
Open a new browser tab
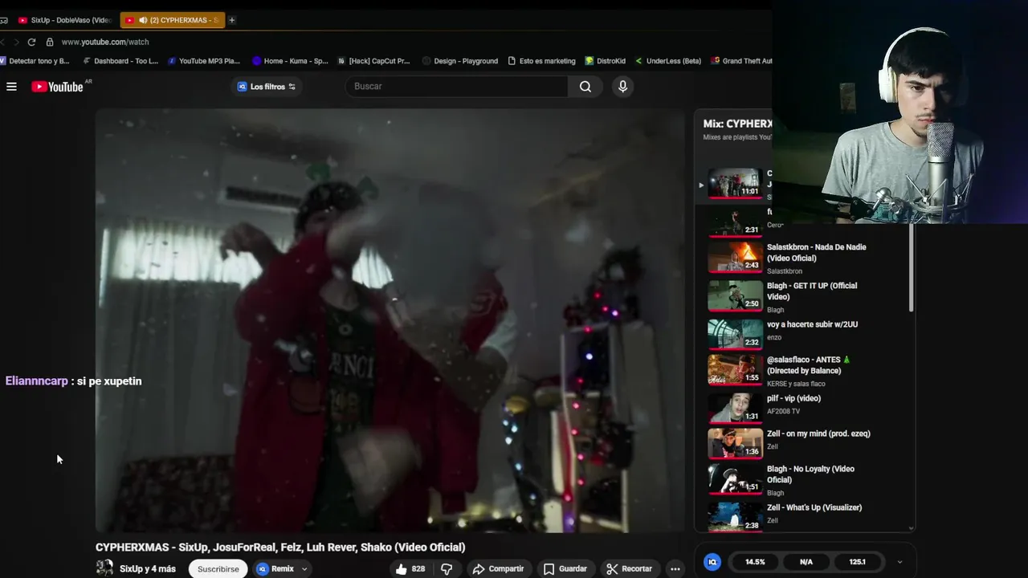click(232, 20)
